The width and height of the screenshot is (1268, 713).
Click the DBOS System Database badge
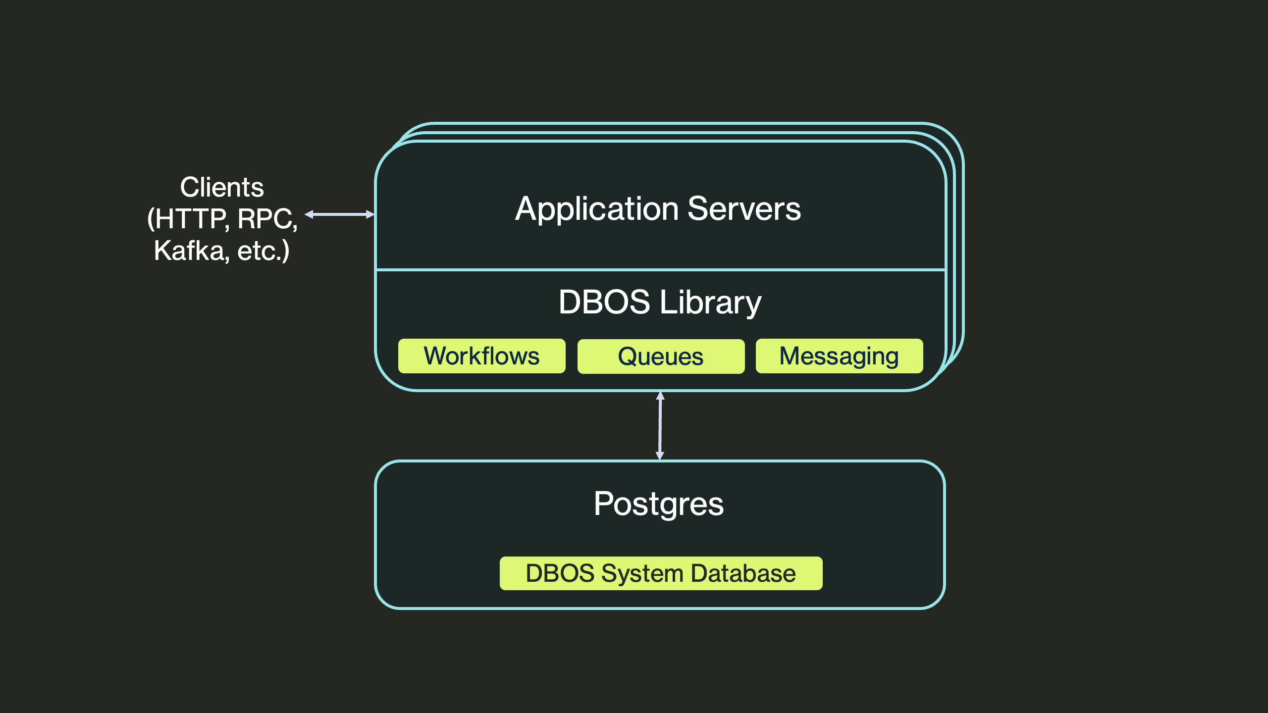coord(660,573)
